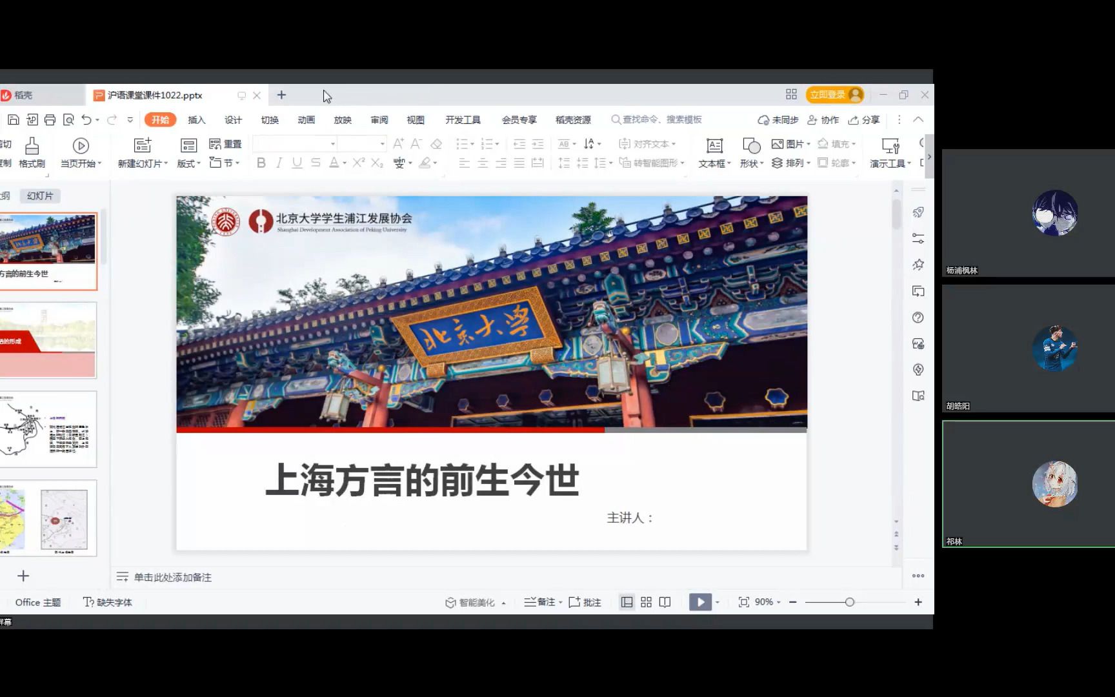This screenshot has height=697, width=1115.
Task: Click the Comment (批注) button
Action: 585,602
